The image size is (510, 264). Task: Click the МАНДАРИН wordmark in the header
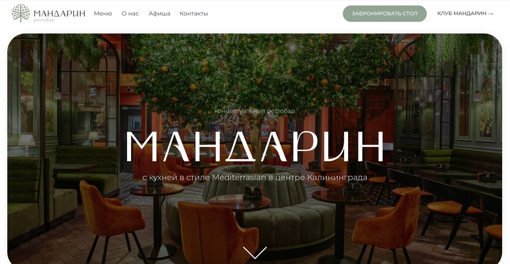pyautogui.click(x=60, y=13)
